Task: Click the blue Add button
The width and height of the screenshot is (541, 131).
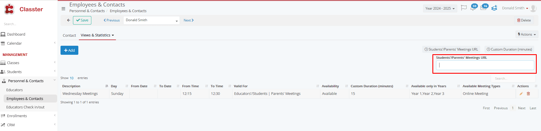Action: point(69,50)
